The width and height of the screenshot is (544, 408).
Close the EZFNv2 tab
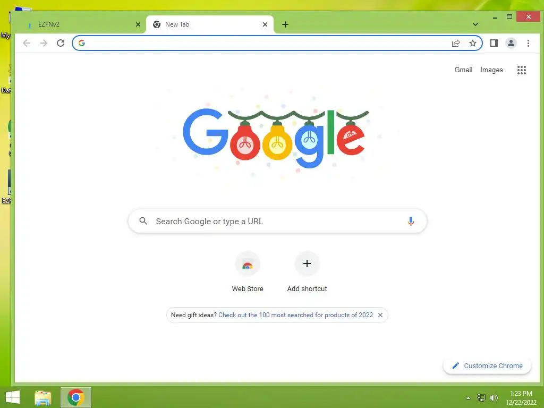coord(138,24)
